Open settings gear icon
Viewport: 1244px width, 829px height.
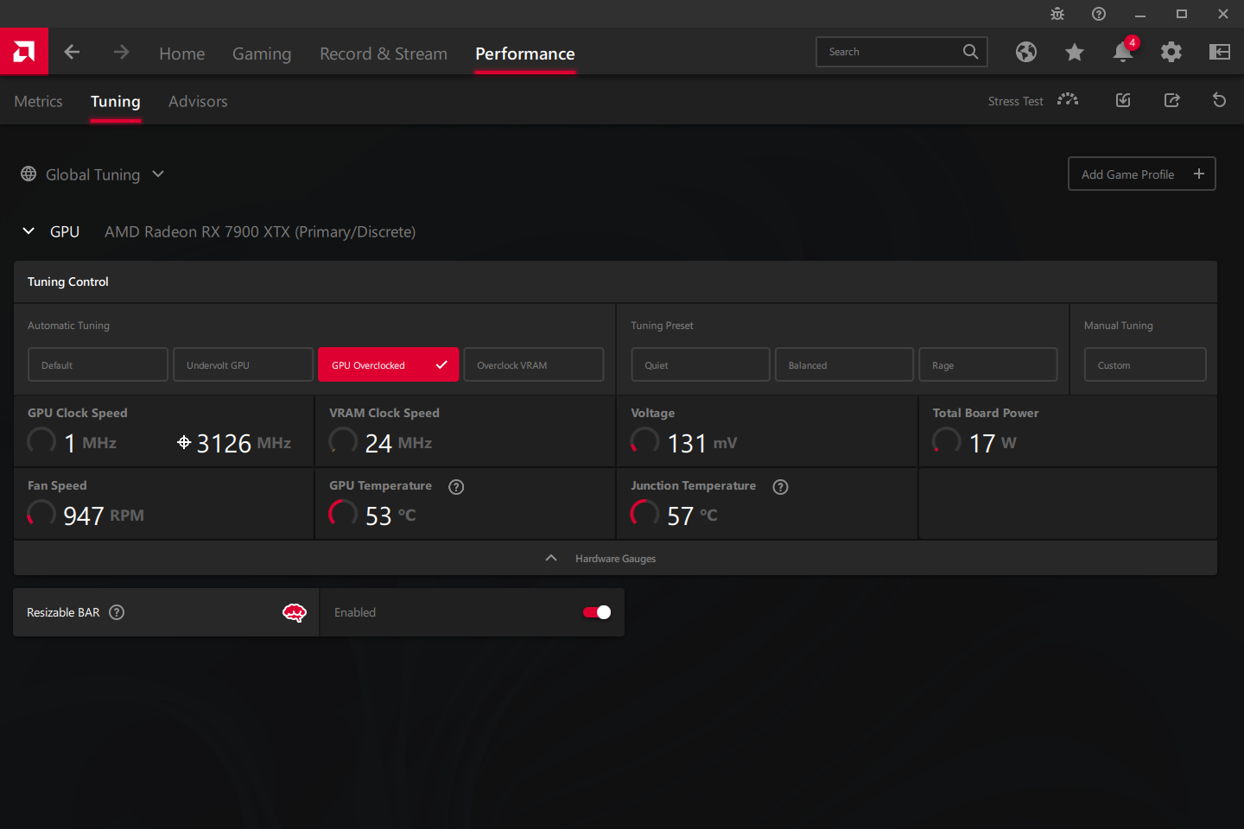pyautogui.click(x=1171, y=52)
